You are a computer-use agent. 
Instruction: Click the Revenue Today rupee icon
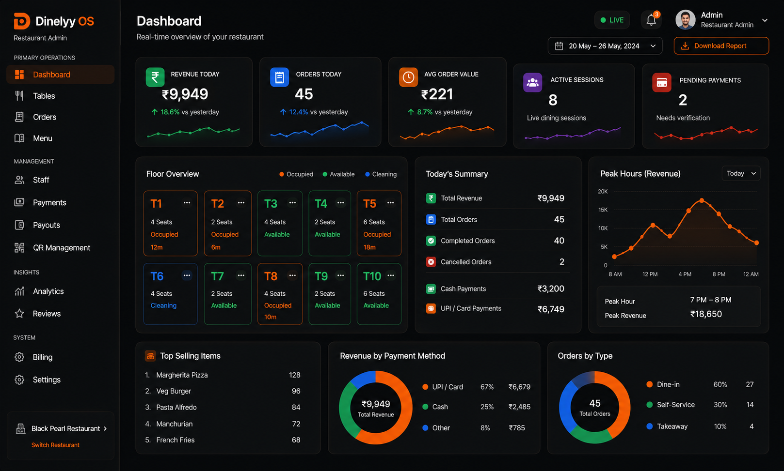(155, 77)
